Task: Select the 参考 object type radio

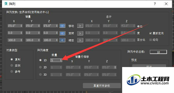Action: tap(12, 71)
